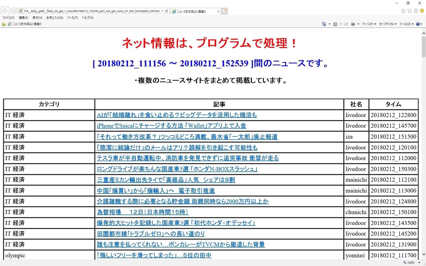Open the 介護離職する際に必要となる貯金額 link
The width and height of the screenshot is (426, 266).
pyautogui.click(x=183, y=201)
